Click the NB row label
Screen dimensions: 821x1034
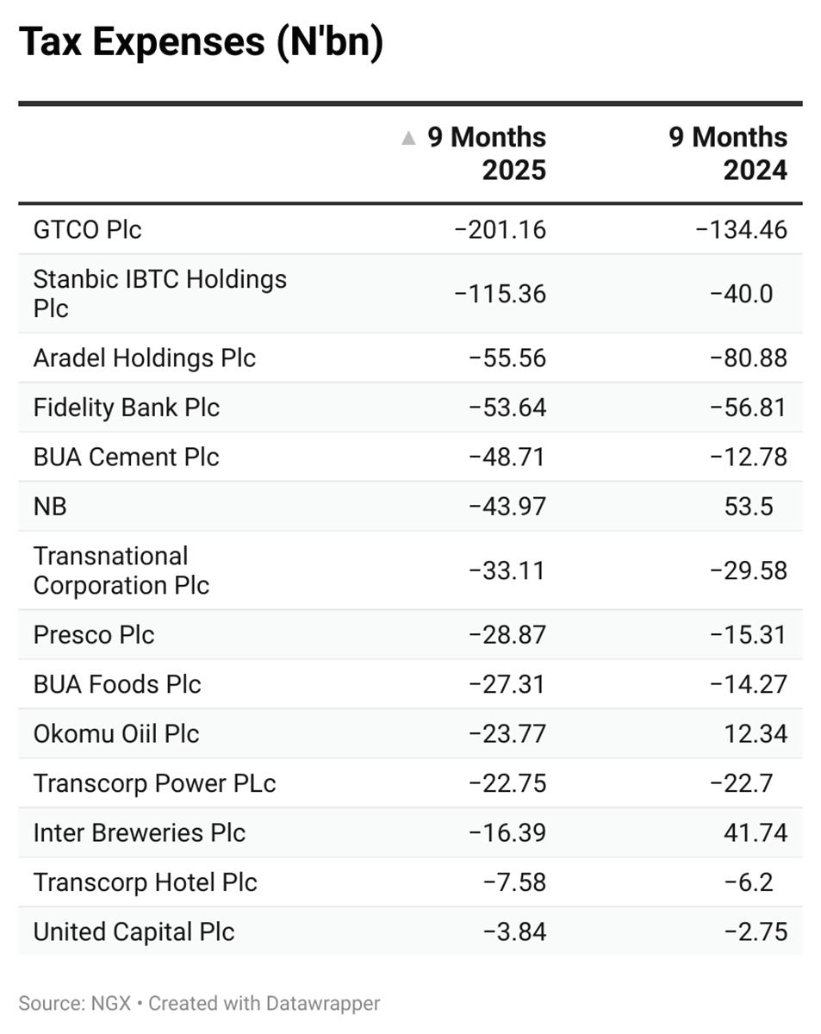[x=50, y=506]
